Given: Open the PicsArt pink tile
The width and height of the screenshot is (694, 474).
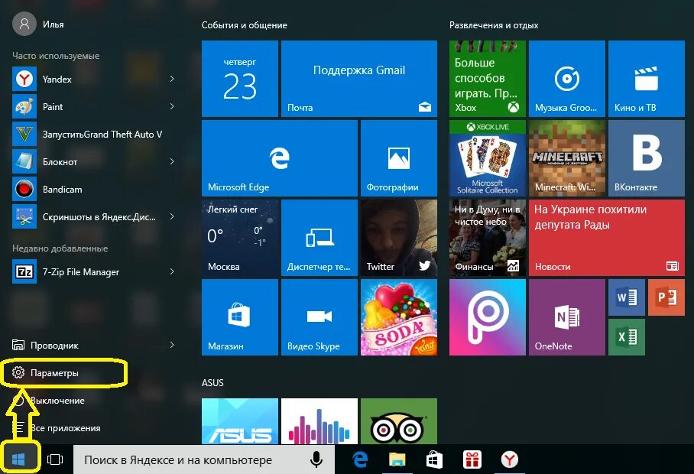Looking at the screenshot, I should pyautogui.click(x=488, y=317).
